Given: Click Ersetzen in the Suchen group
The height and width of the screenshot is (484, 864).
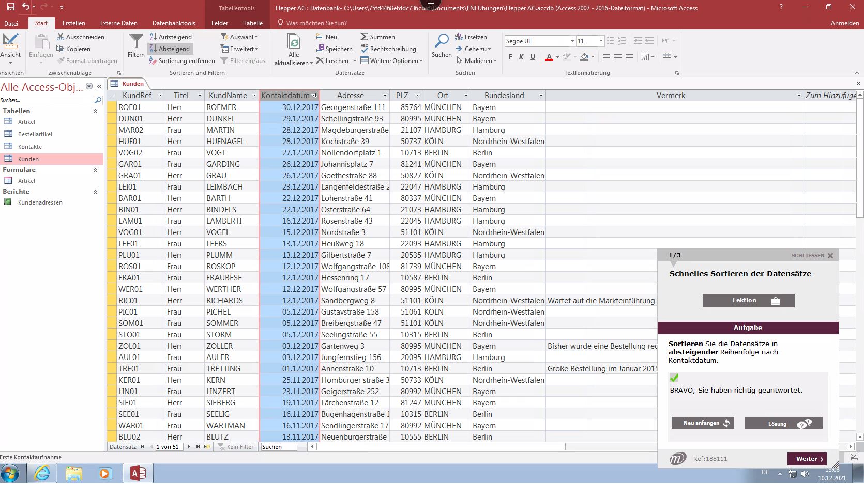Looking at the screenshot, I should pyautogui.click(x=471, y=37).
